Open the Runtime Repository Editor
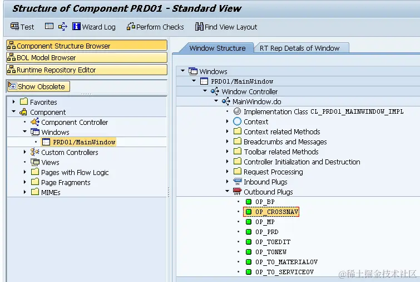Image resolution: width=420 pixels, height=282 pixels. coord(87,70)
